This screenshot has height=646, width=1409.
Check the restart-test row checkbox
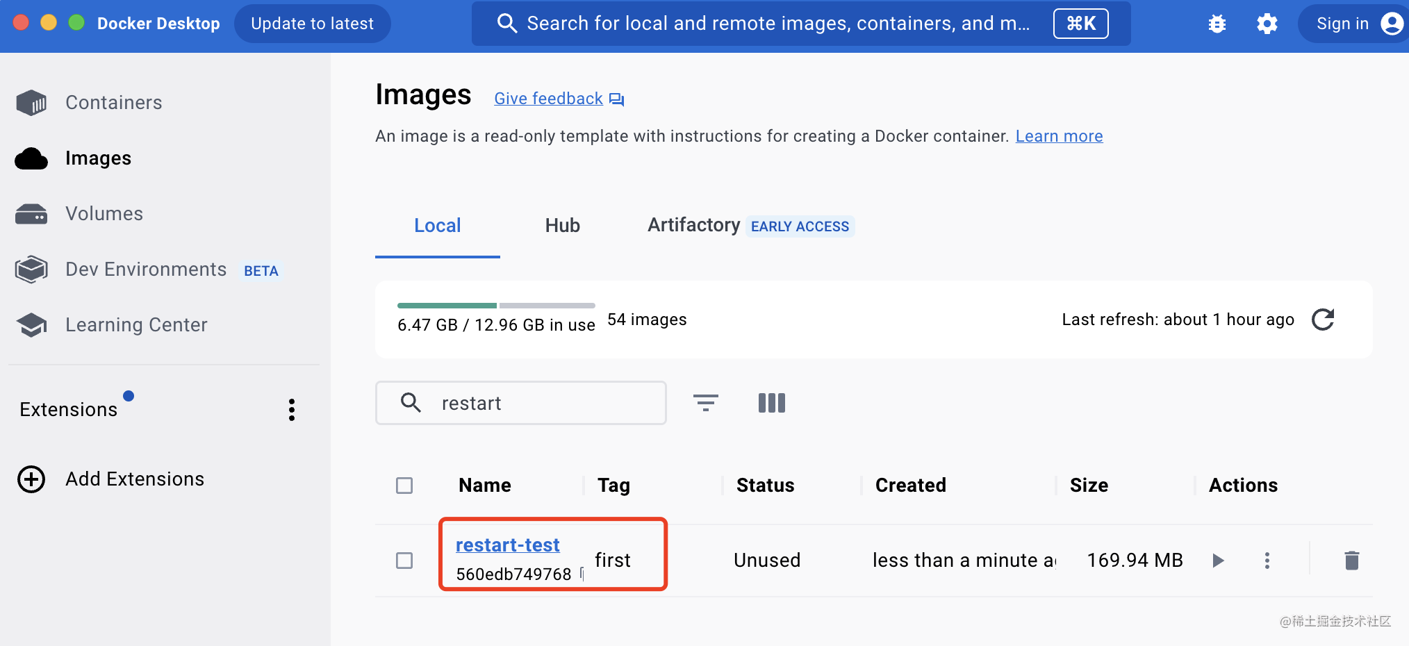[404, 561]
